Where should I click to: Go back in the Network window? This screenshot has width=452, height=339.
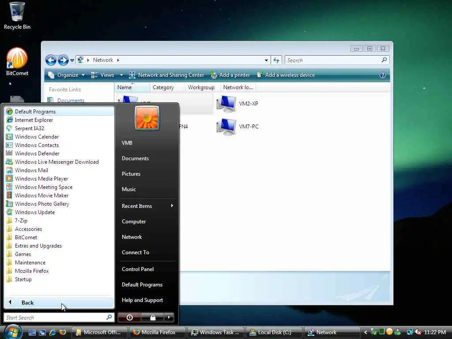(51, 60)
